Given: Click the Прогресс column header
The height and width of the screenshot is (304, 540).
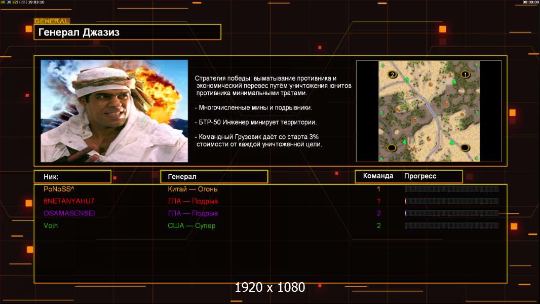Looking at the screenshot, I should [420, 176].
